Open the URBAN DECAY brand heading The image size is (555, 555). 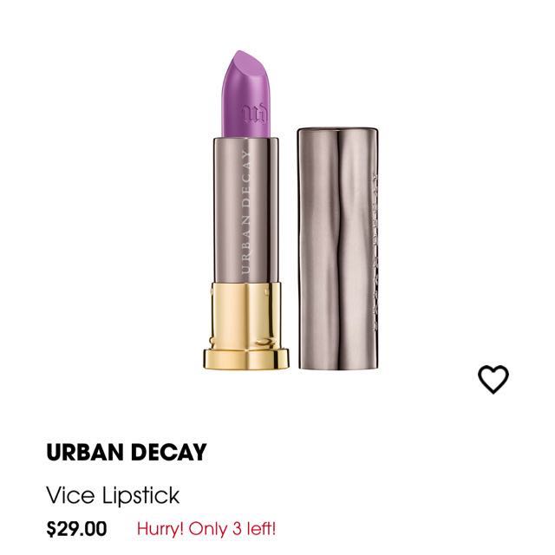127,452
